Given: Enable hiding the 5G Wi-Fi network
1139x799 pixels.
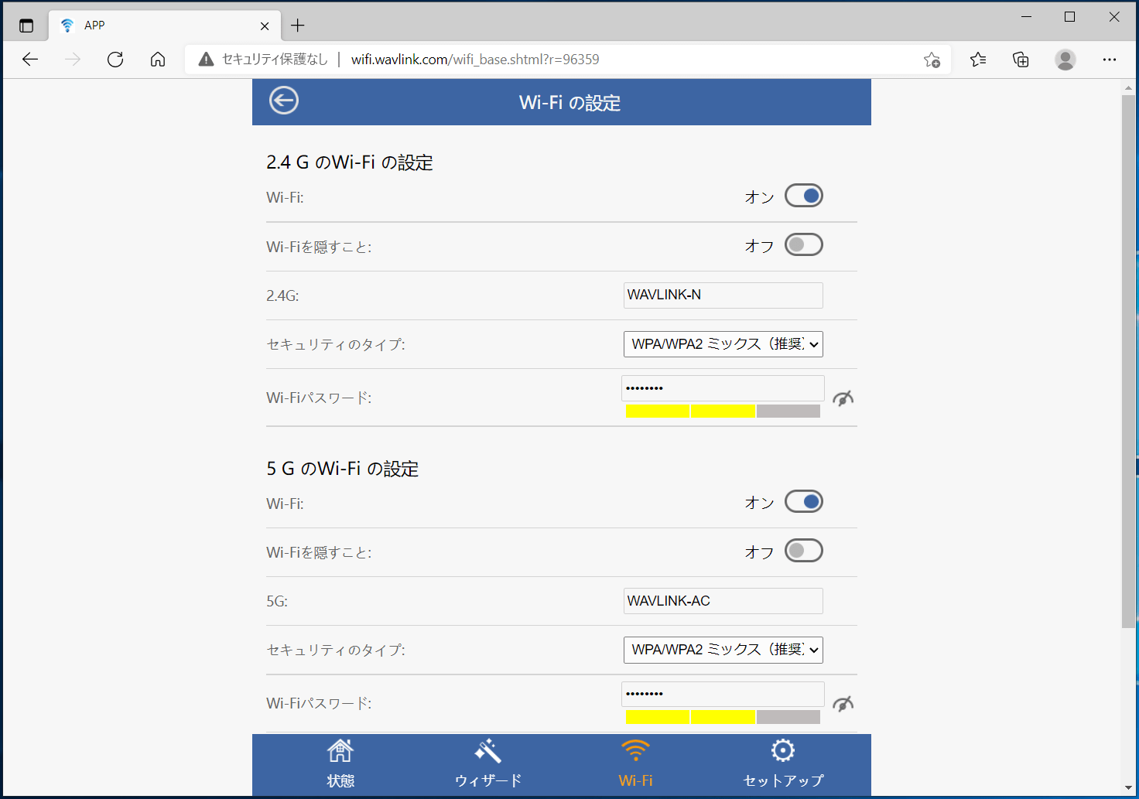Looking at the screenshot, I should point(804,551).
